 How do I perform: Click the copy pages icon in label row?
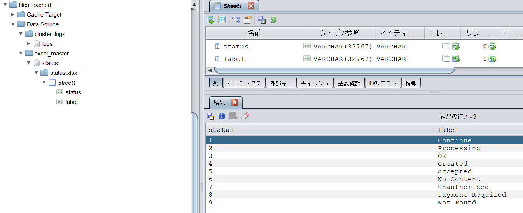446,59
